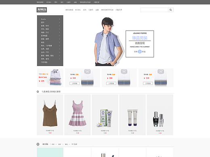
Task: Click the magnifier search icon
Action: (x=170, y=10)
